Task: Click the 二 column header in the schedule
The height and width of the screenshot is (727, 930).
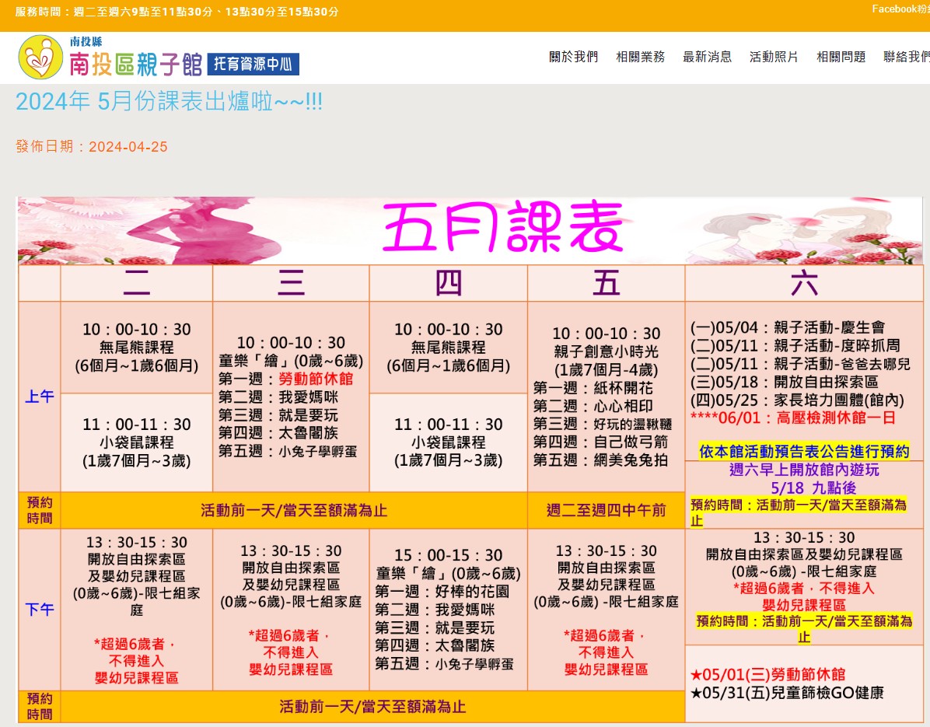Action: (x=136, y=284)
